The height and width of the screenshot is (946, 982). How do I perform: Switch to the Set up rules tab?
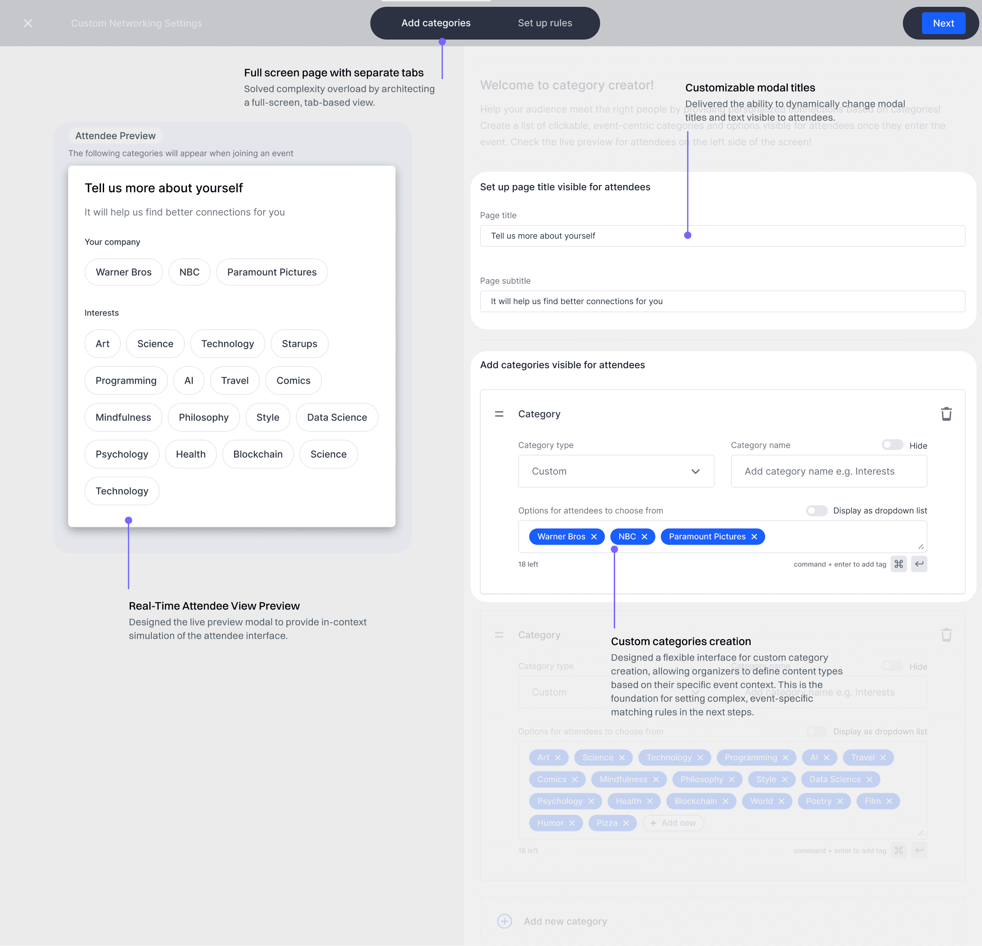click(x=545, y=23)
